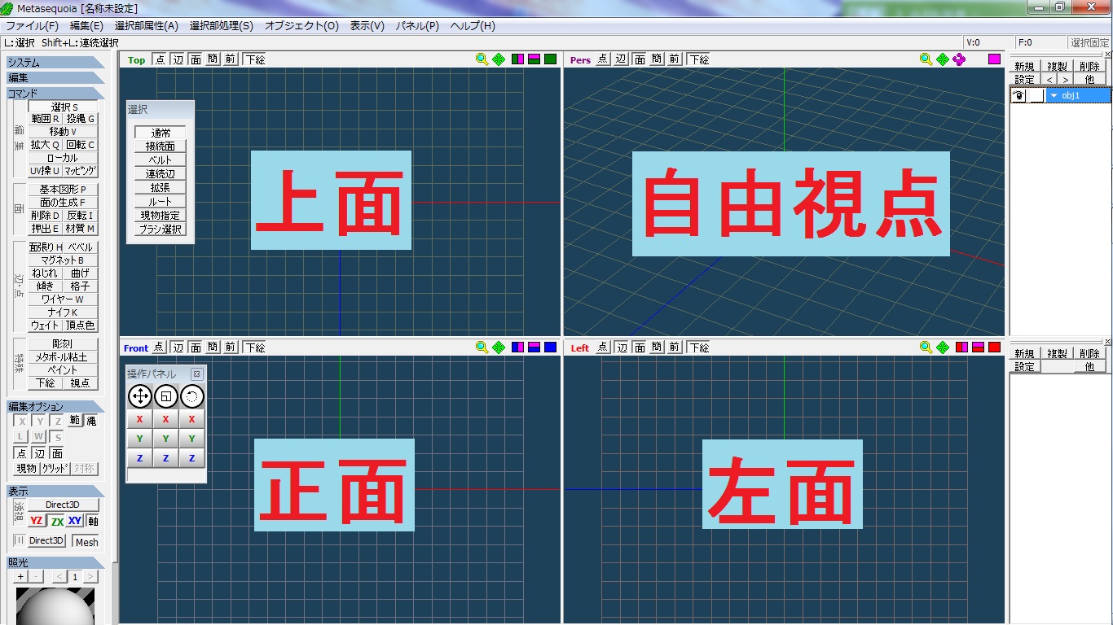Click the white color box beside obj1
The height and width of the screenshot is (625, 1113).
click(x=1036, y=95)
